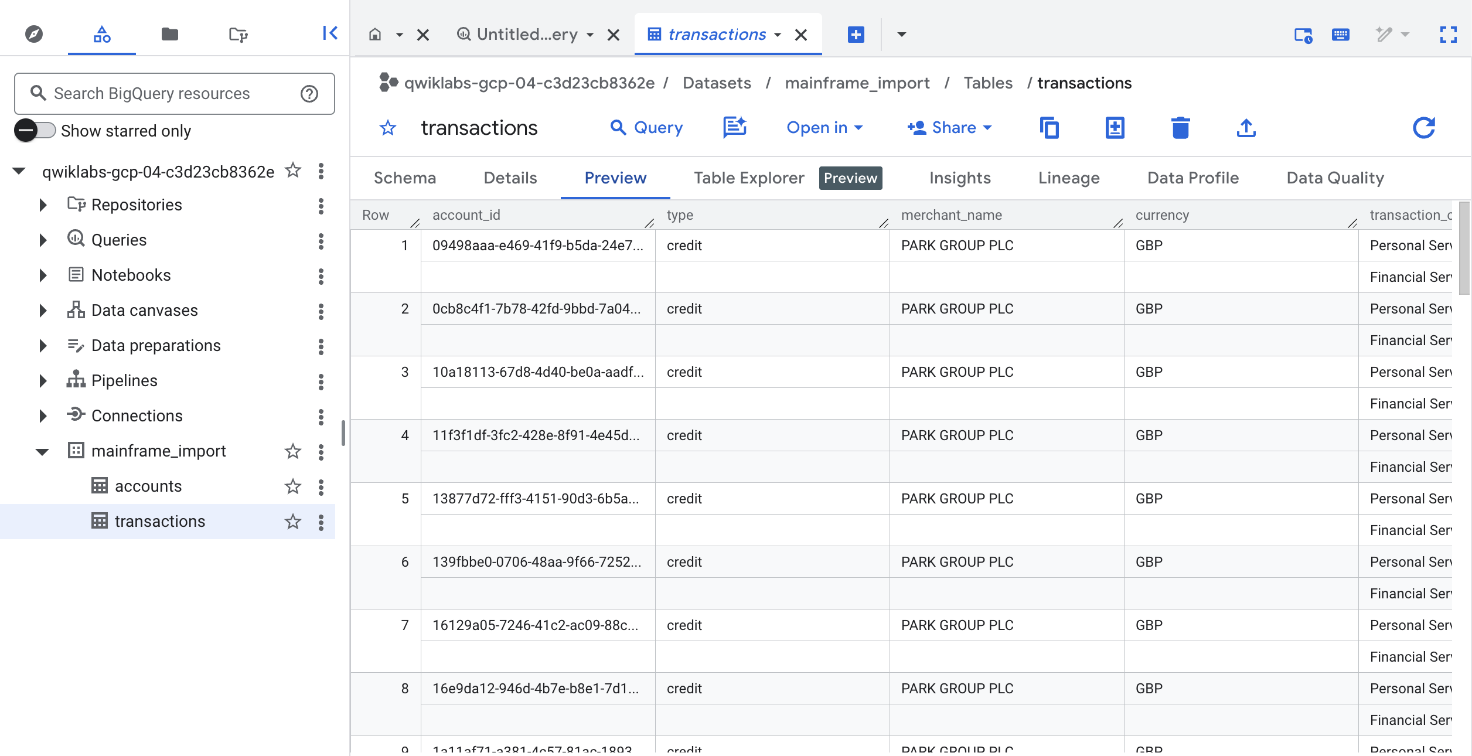Expand the Repositories section

[42, 205]
